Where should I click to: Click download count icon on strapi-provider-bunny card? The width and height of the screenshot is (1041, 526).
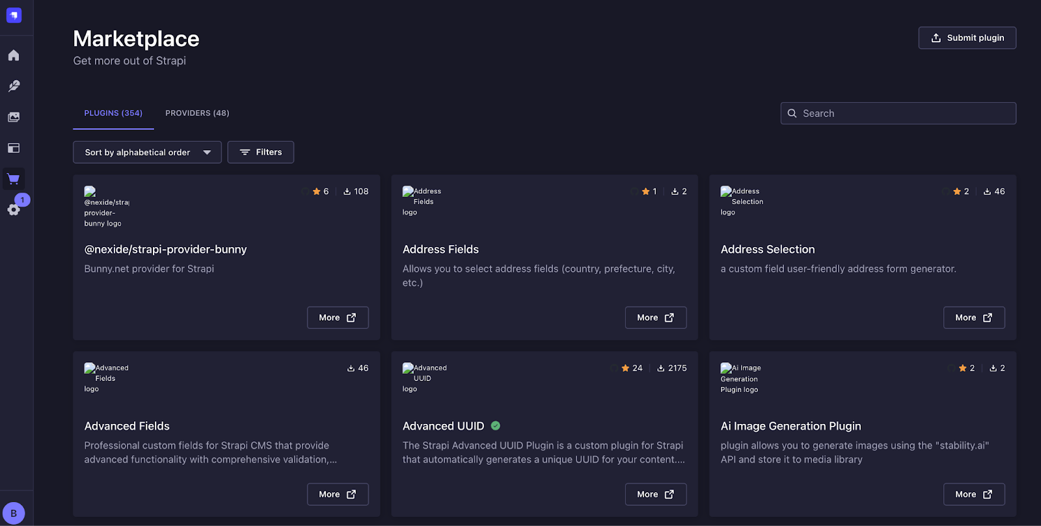click(x=347, y=191)
